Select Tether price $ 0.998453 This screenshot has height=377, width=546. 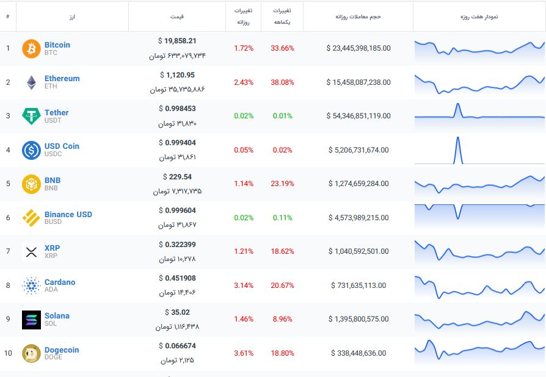click(x=177, y=109)
